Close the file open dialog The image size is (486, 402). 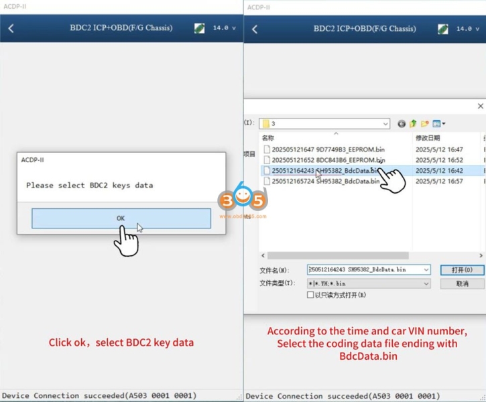pyautogui.click(x=481, y=107)
